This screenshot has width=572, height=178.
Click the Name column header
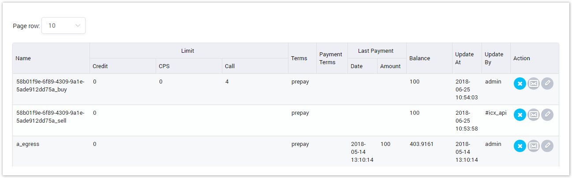pyautogui.click(x=23, y=58)
